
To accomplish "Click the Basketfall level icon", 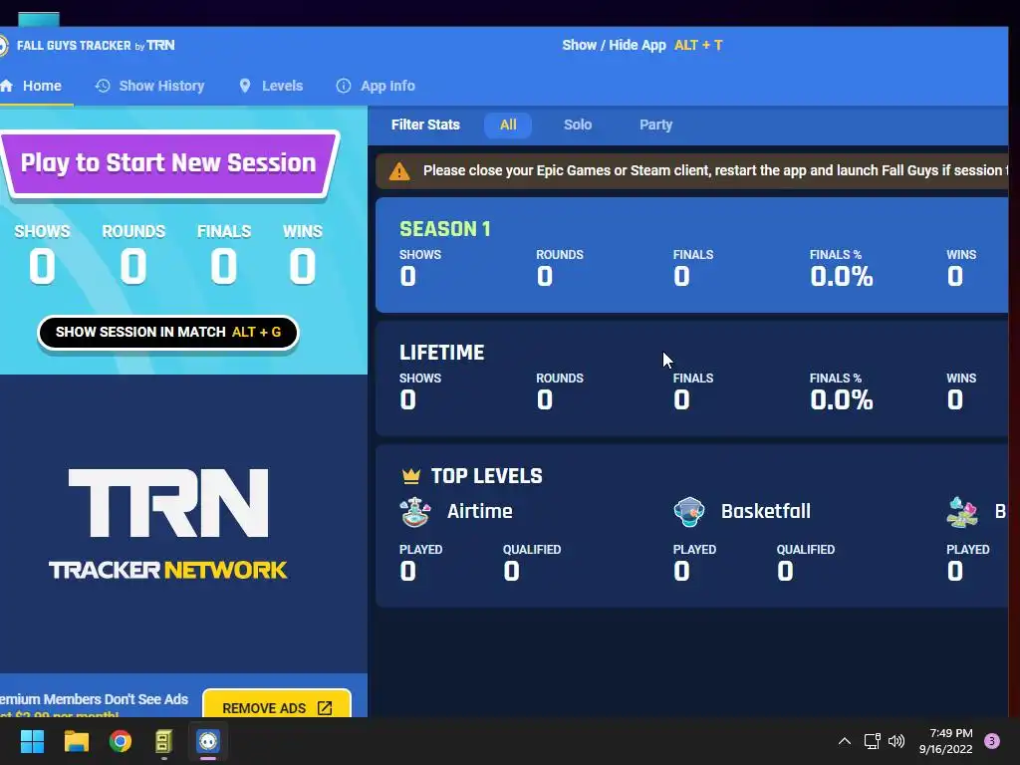I will click(x=689, y=512).
